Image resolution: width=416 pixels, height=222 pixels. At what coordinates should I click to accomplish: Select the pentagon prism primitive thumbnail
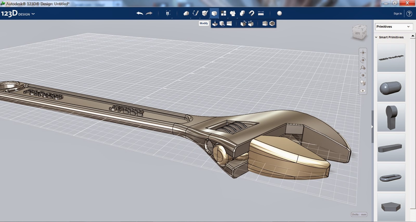pos(391,207)
